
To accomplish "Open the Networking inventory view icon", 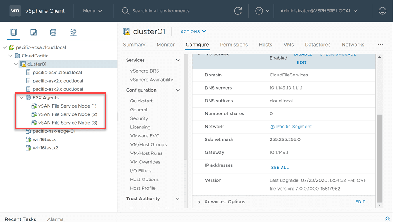I will point(73,32).
